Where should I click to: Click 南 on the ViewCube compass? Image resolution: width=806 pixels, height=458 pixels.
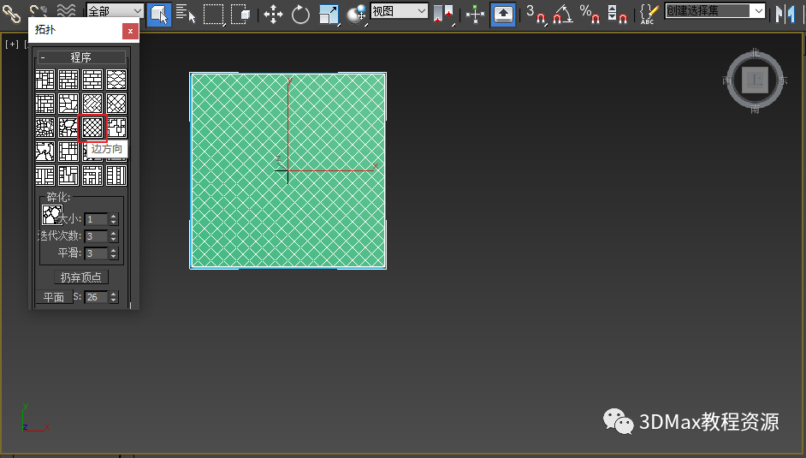pos(755,109)
